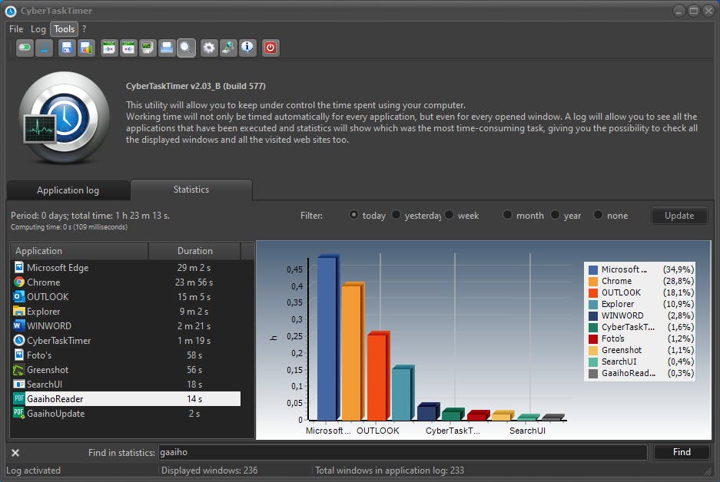Viewport: 720px width, 482px height.
Task: Open the ? help menu
Action: 84,29
